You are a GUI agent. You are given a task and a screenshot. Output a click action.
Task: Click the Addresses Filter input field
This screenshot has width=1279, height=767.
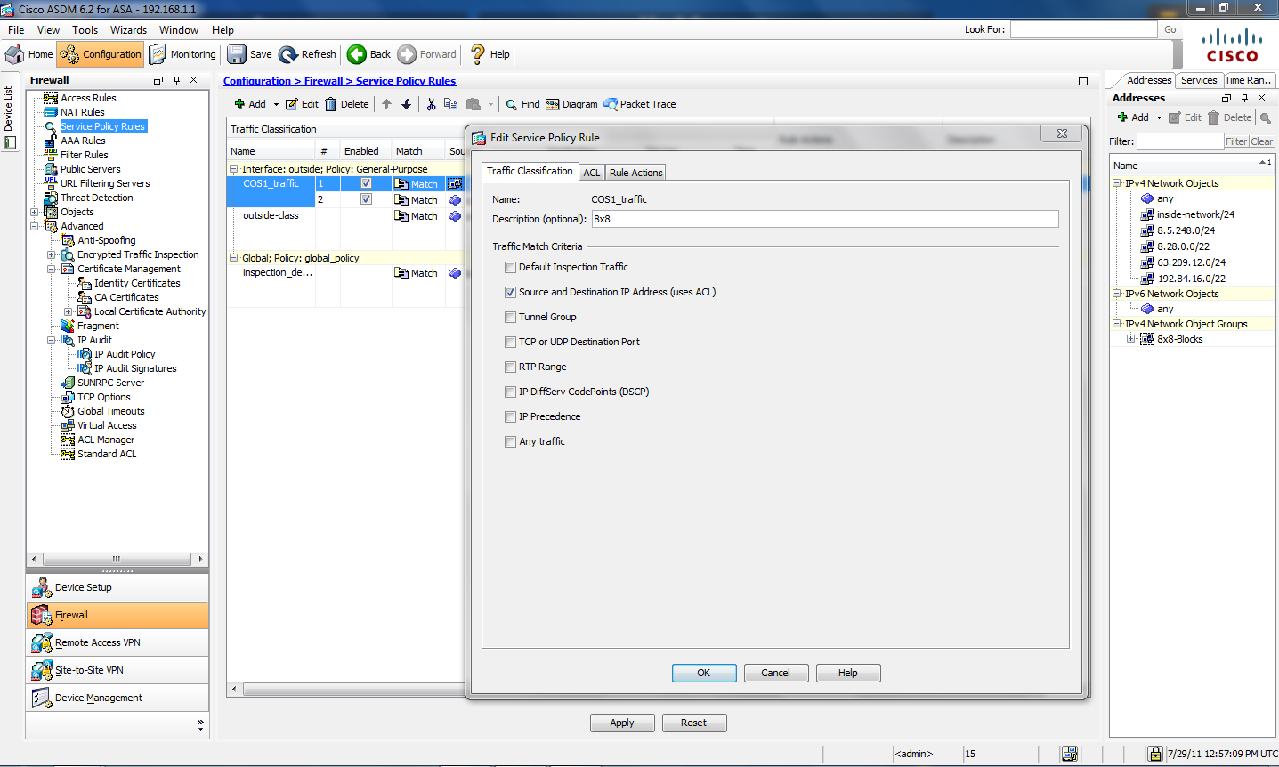[x=1180, y=141]
